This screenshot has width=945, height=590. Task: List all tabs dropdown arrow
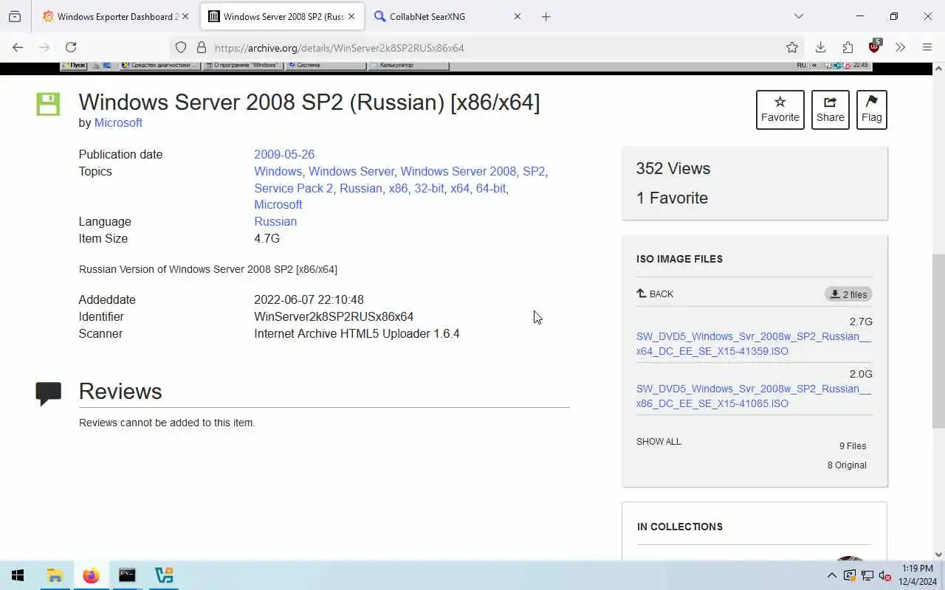click(x=798, y=16)
